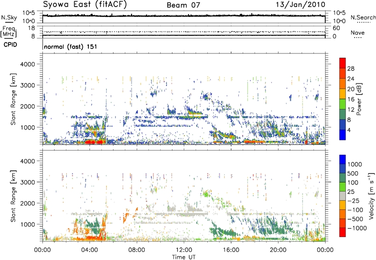This screenshot has width=376, height=260.
Task: Click the 'N.Sky' legend label
Action: click(9, 17)
